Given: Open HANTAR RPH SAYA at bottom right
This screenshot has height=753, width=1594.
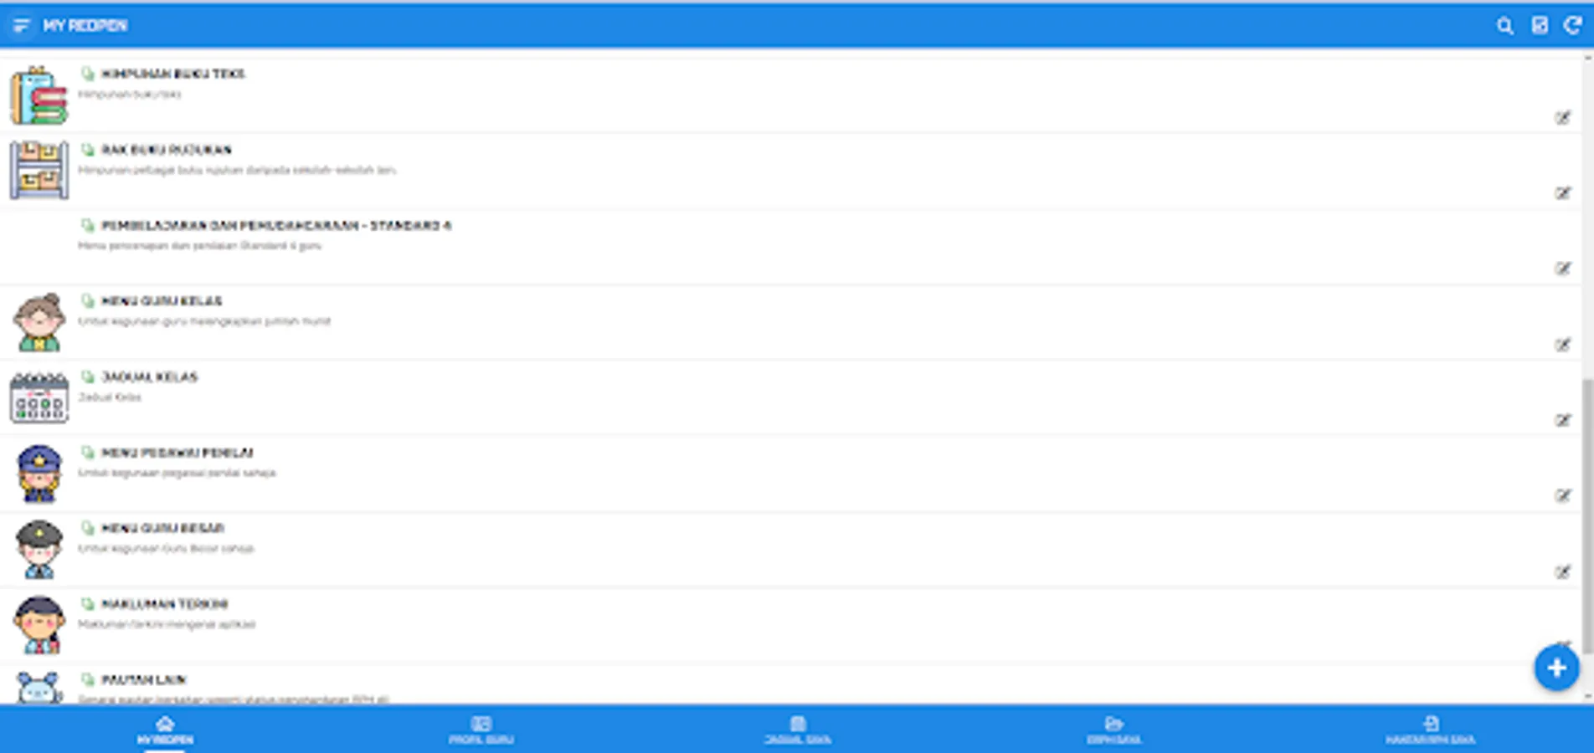Looking at the screenshot, I should 1432,730.
